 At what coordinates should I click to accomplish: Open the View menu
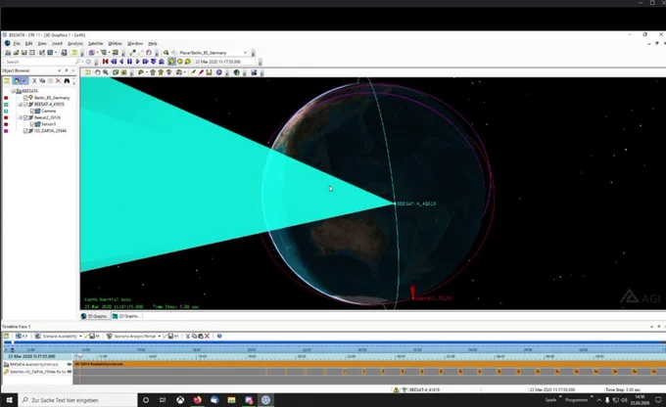coord(42,43)
